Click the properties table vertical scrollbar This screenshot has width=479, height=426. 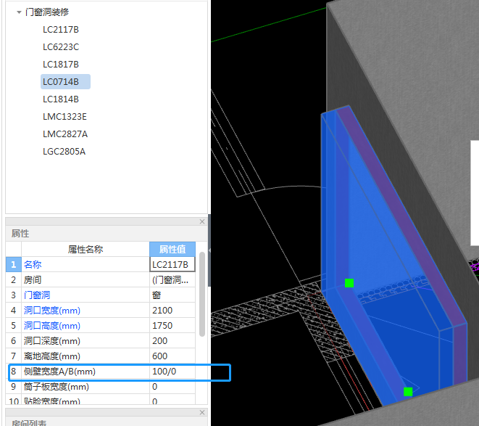(x=202, y=294)
